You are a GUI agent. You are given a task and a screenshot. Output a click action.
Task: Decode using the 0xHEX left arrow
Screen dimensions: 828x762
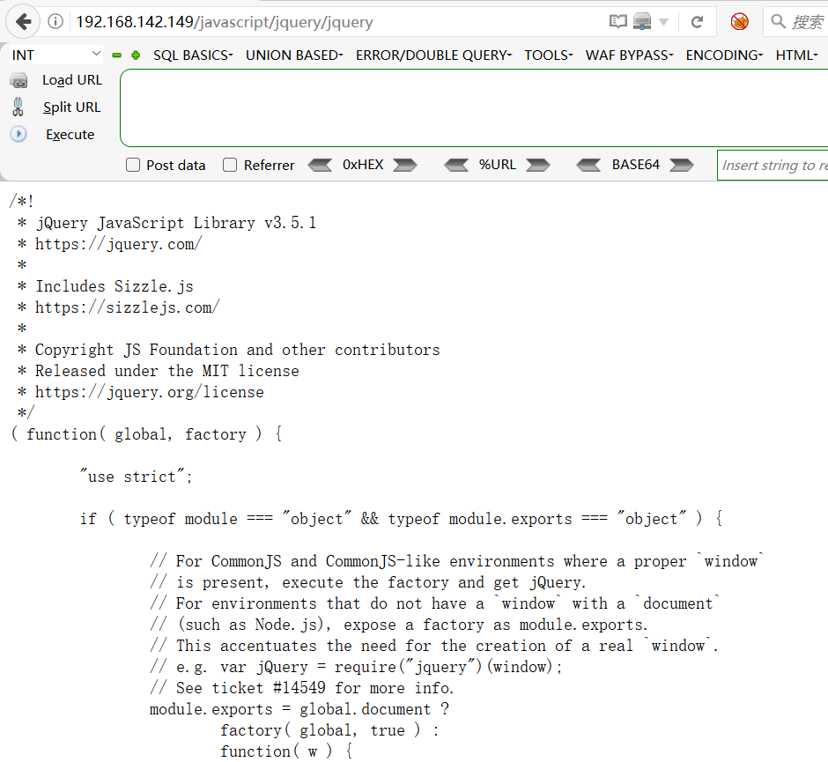[x=320, y=165]
